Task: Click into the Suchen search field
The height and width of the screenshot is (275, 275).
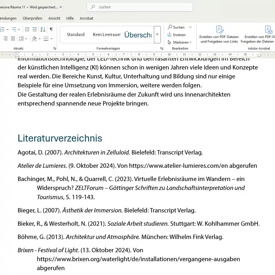Action: click(140, 7)
